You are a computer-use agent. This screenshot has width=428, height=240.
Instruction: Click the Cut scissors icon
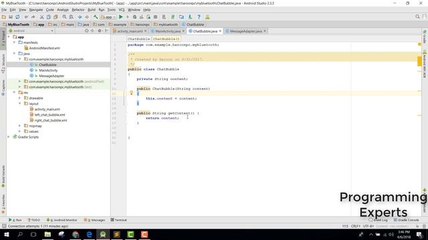point(41,17)
